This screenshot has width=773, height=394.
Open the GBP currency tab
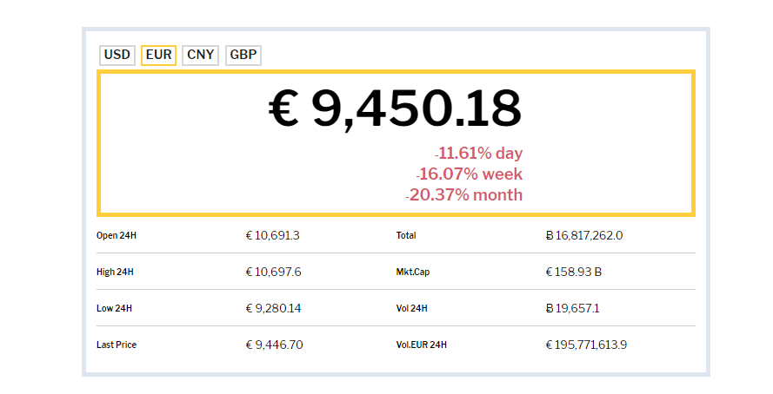[x=243, y=56]
